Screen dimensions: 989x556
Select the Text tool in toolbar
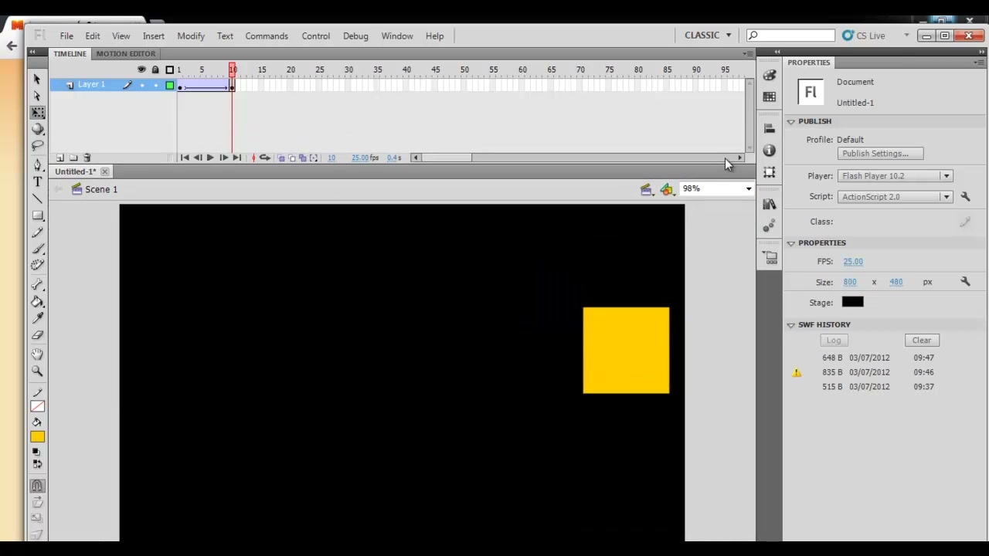pyautogui.click(x=37, y=181)
